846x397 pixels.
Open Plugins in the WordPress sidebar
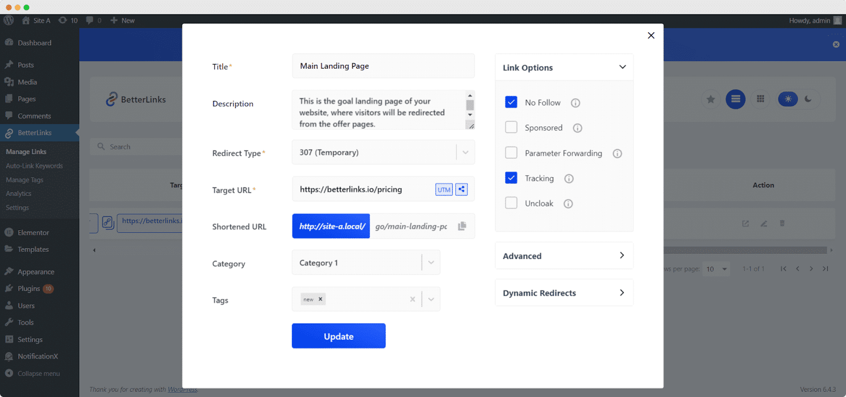[x=29, y=289]
